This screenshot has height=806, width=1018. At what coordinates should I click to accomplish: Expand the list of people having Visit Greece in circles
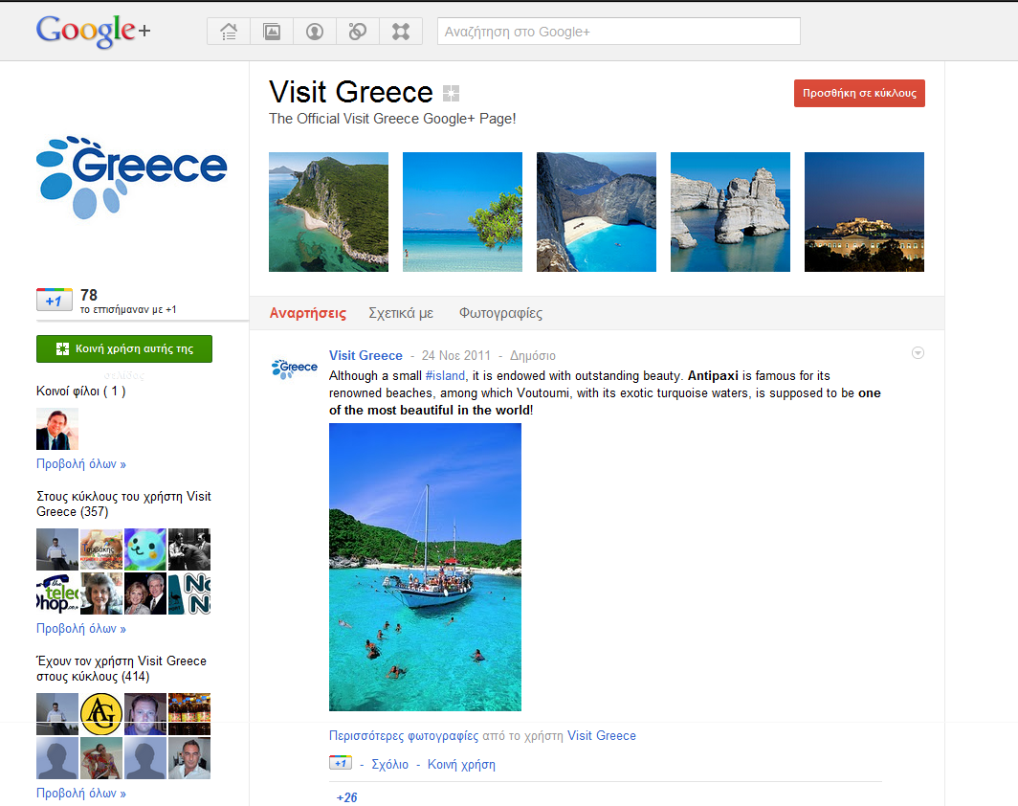(81, 794)
